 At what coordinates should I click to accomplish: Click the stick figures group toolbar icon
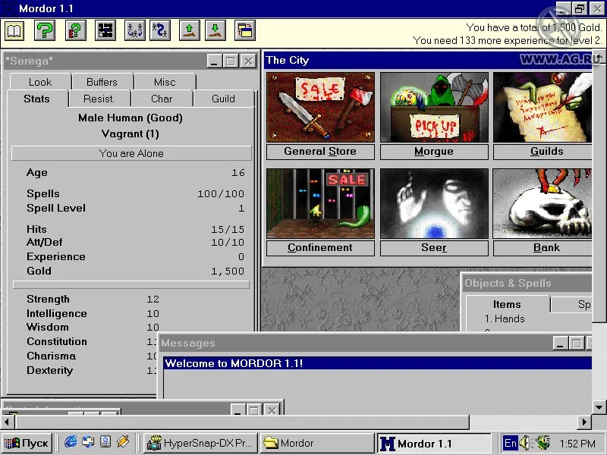(x=135, y=30)
